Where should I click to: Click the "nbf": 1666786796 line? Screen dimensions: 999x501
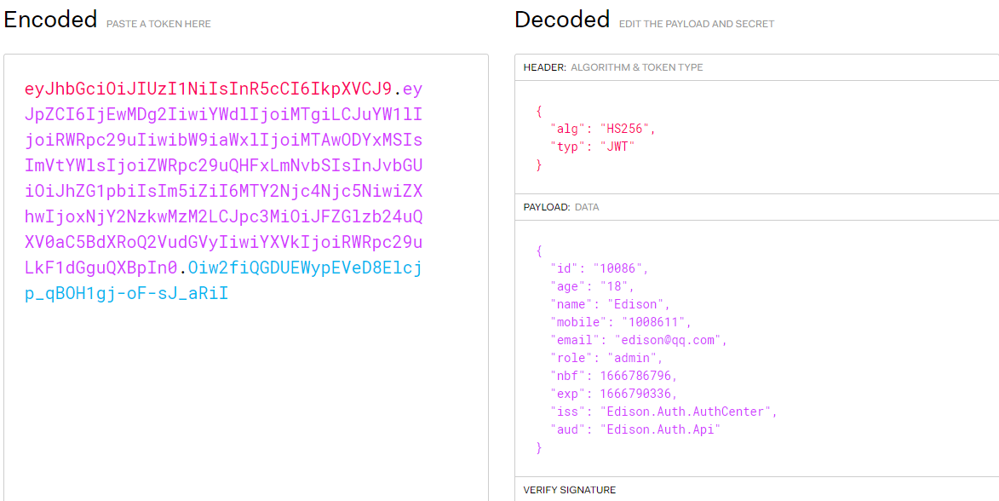pyautogui.click(x=613, y=376)
